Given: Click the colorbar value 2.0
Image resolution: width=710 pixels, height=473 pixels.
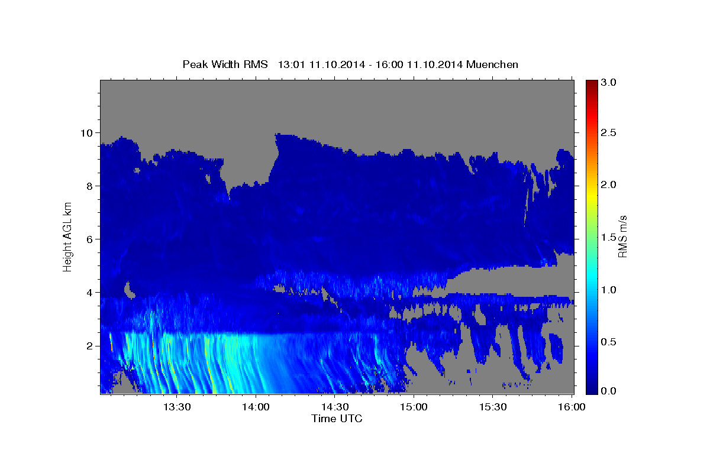Looking at the screenshot, I should (609, 185).
